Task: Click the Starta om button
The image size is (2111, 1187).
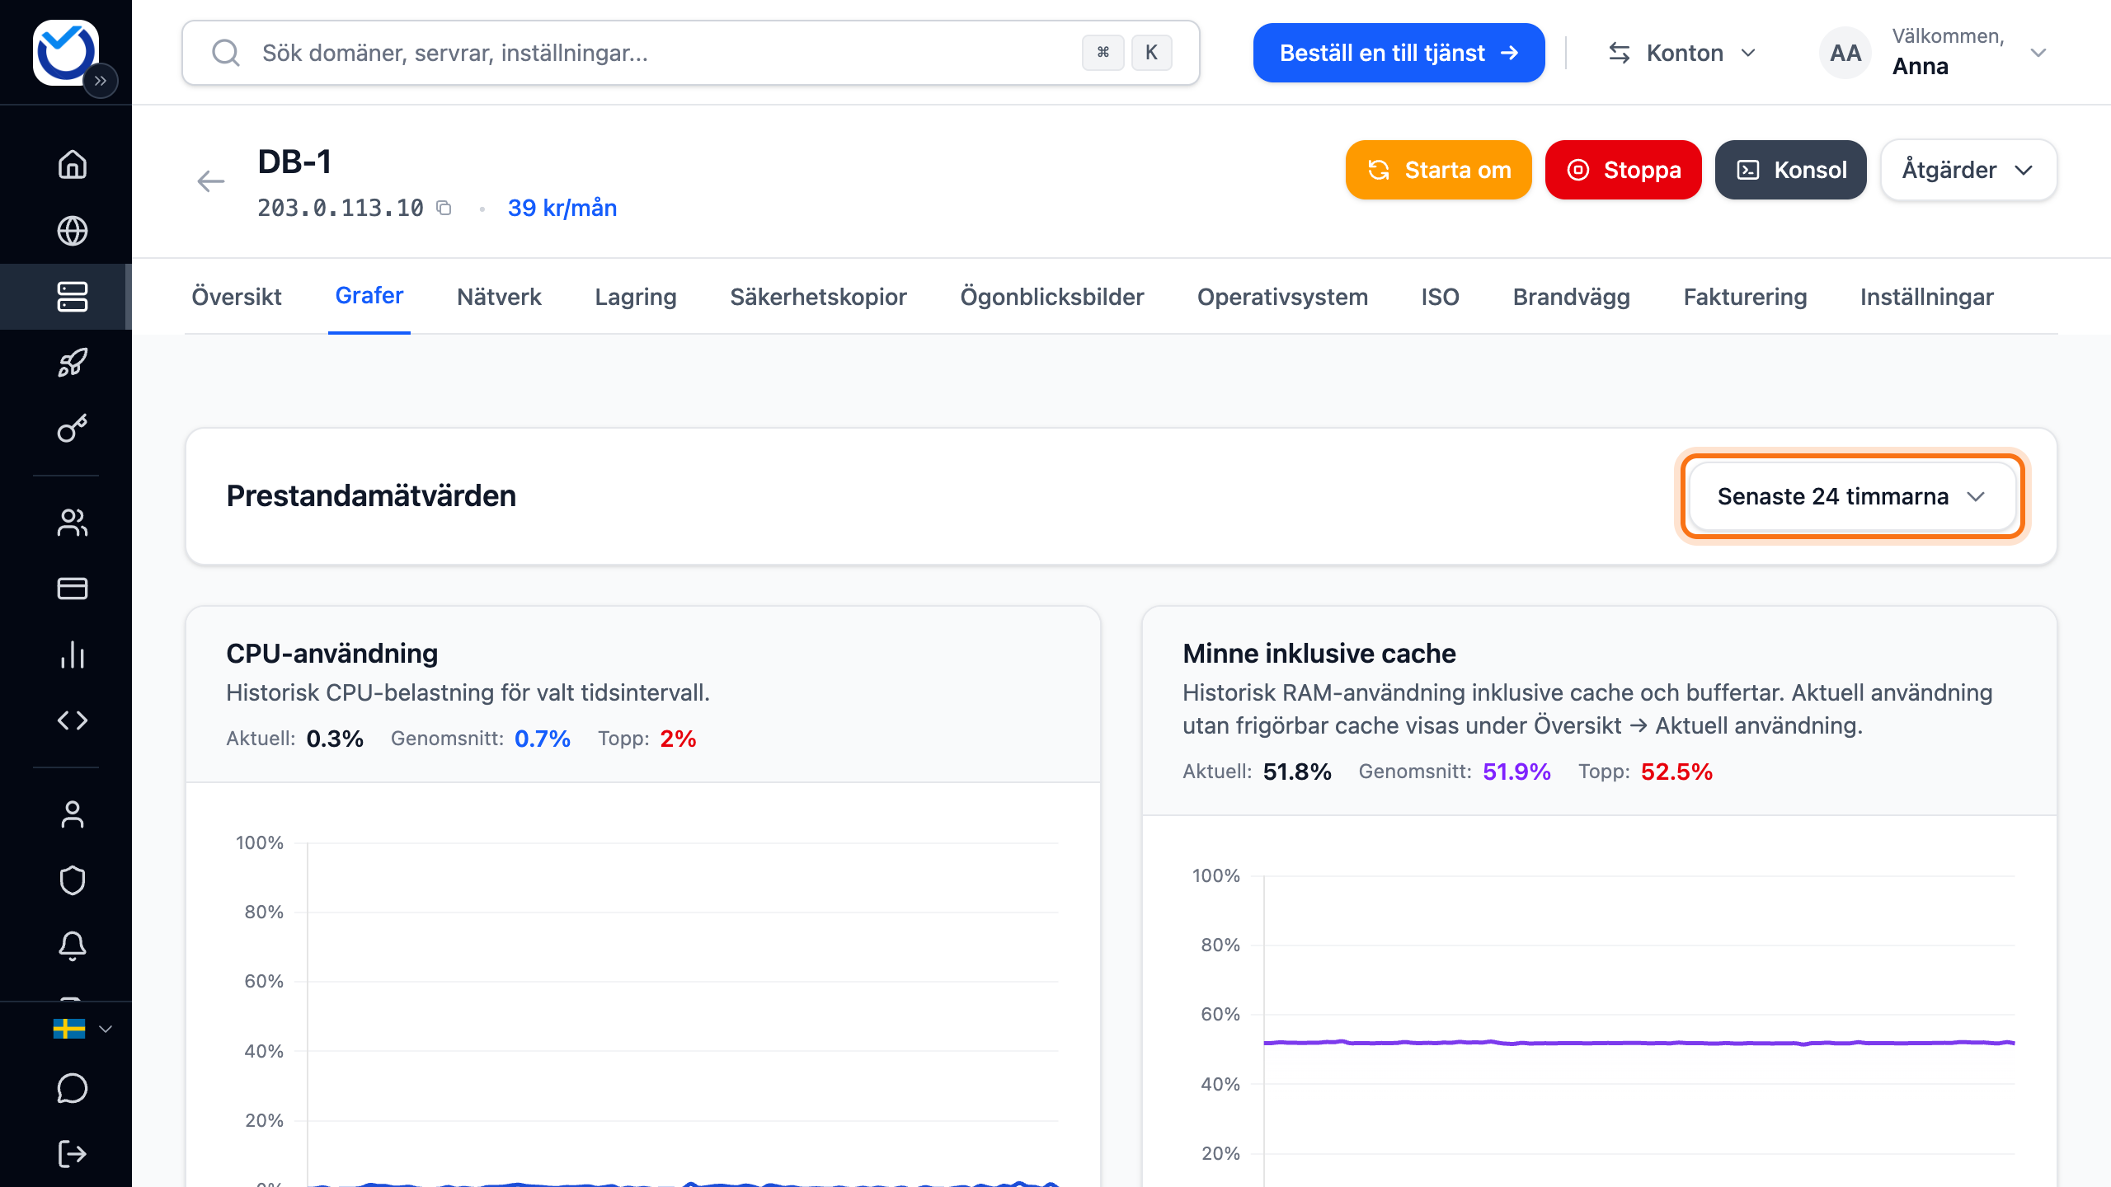Action: (1438, 170)
